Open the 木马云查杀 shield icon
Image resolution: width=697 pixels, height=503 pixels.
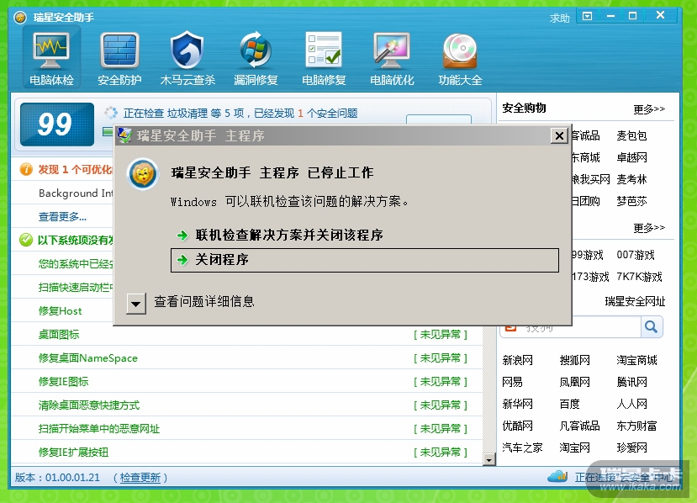pos(187,58)
